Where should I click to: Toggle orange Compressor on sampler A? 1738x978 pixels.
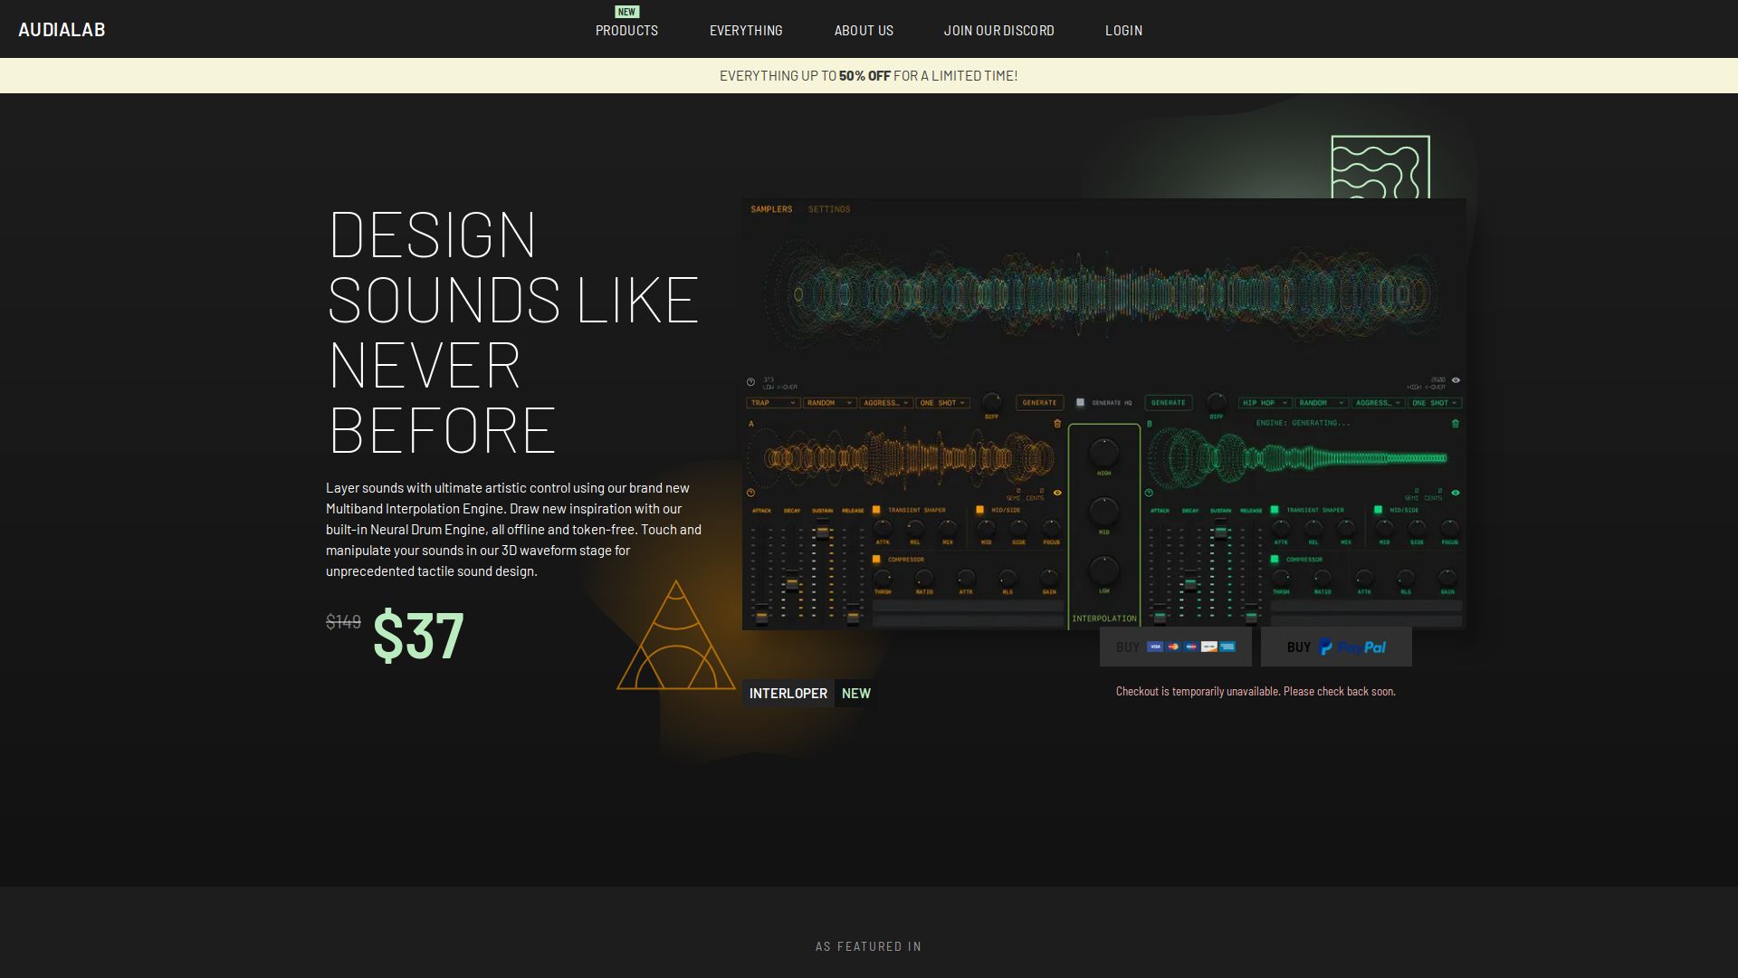point(876,559)
